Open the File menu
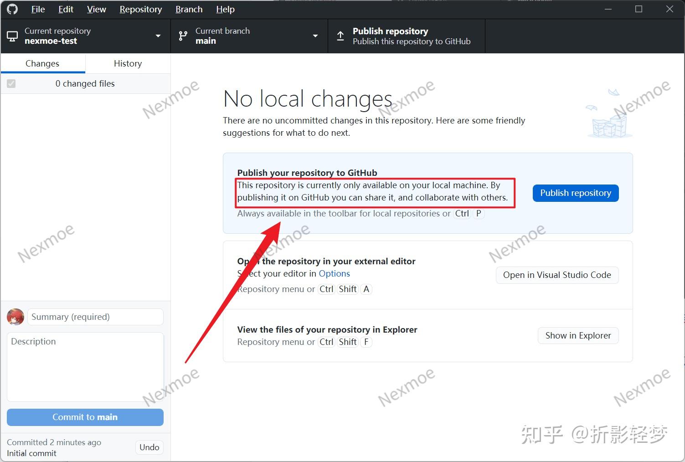The height and width of the screenshot is (462, 685). click(x=38, y=9)
